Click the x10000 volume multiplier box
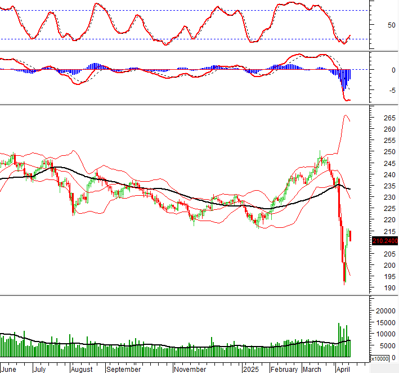The height and width of the screenshot is (373, 399). click(x=380, y=358)
